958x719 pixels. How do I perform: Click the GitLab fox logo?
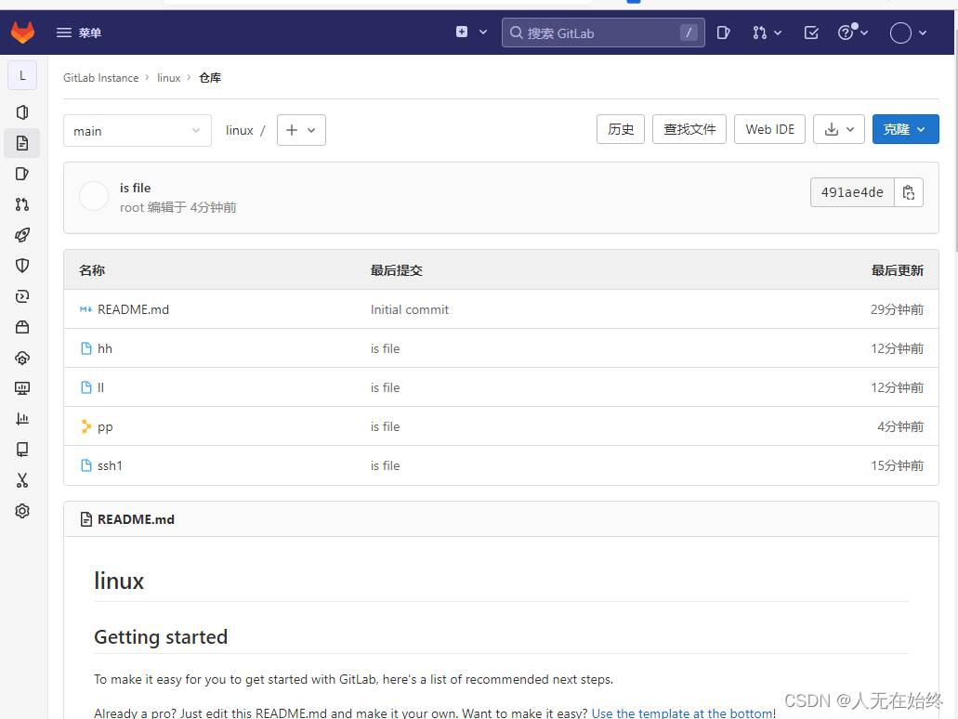click(x=22, y=33)
